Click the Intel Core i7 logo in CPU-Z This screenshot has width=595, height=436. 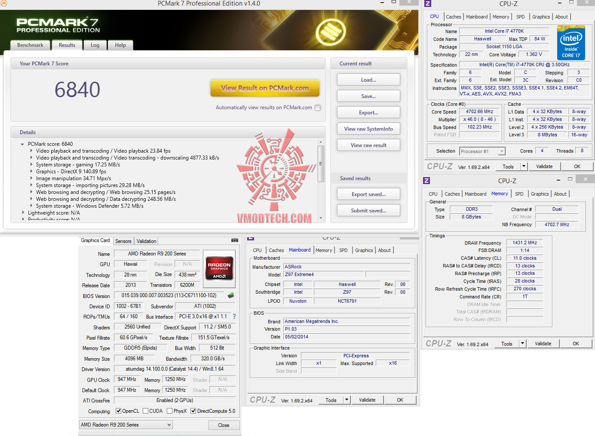pos(571,43)
